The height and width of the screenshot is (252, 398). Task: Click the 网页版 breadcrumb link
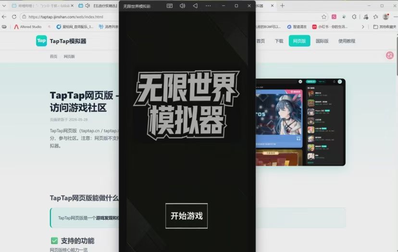[69, 56]
